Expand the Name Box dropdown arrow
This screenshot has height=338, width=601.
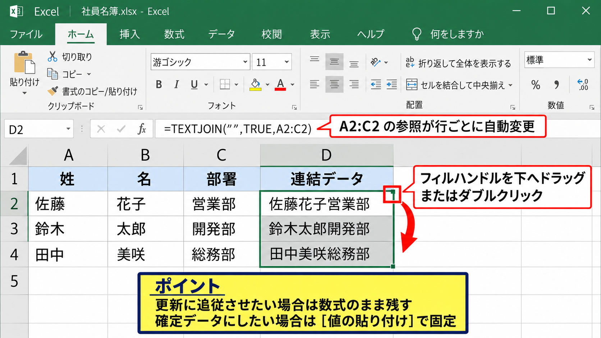click(68, 129)
